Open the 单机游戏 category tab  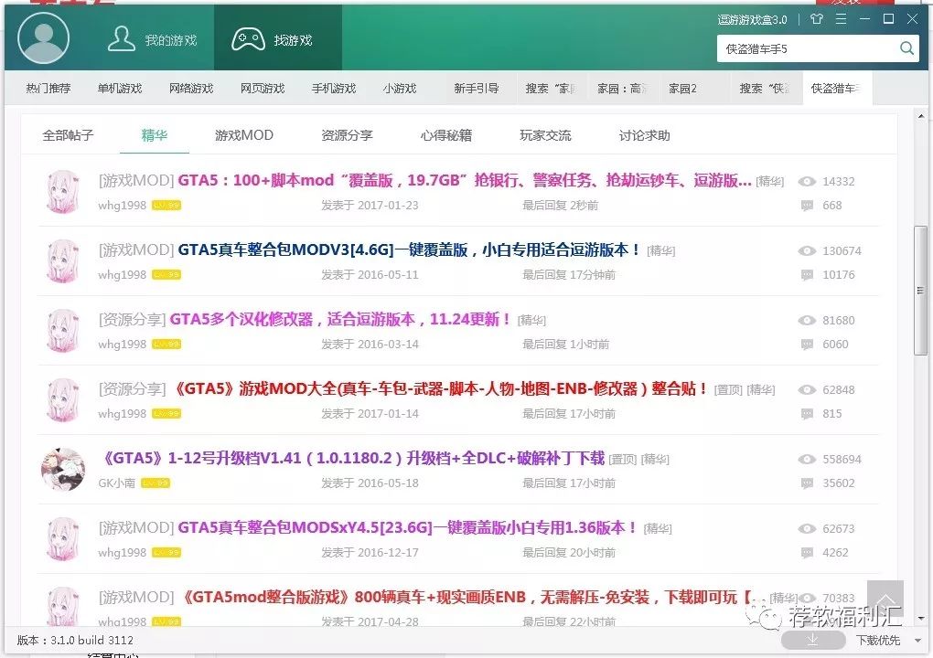coord(118,88)
